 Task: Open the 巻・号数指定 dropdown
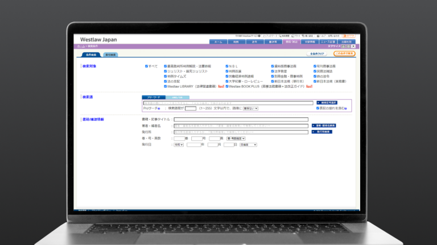236,138
